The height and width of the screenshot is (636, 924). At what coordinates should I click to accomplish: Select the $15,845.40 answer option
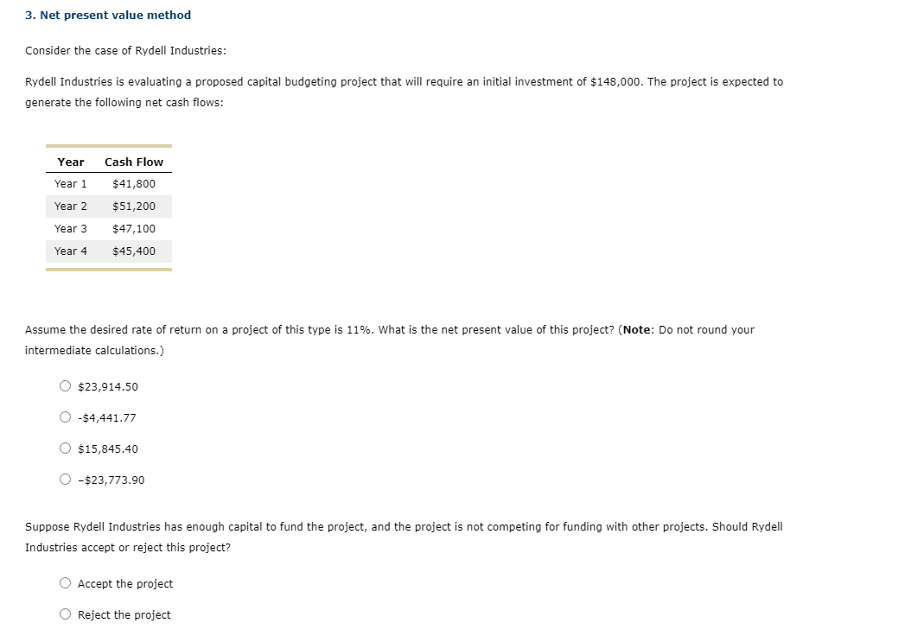click(x=65, y=448)
